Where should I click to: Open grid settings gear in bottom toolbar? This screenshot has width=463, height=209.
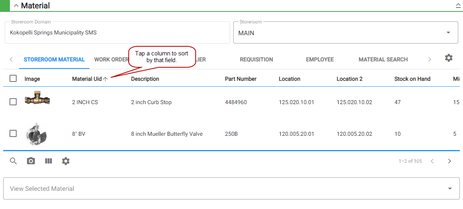[x=66, y=161]
